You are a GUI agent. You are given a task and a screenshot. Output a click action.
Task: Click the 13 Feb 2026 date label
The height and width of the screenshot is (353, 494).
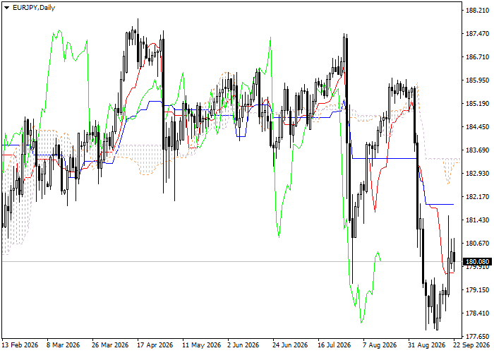click(20, 345)
